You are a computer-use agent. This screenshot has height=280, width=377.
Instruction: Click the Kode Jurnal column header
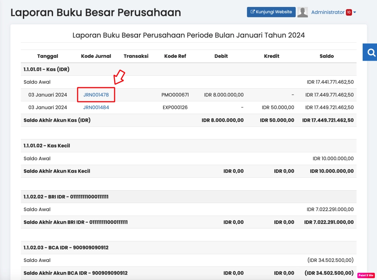(x=96, y=56)
